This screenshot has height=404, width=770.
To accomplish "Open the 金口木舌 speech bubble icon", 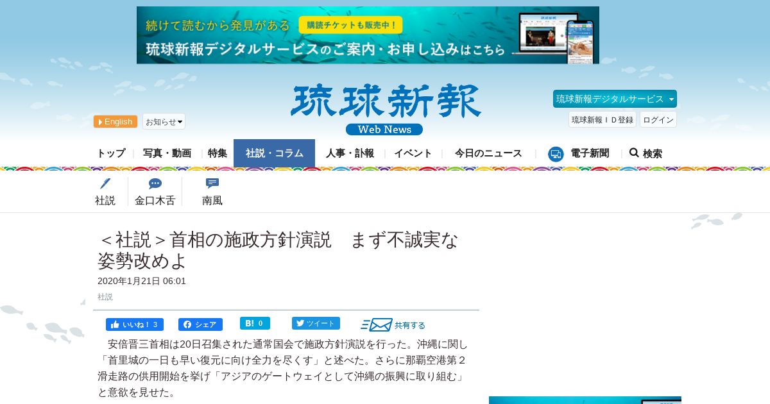I will (x=155, y=184).
